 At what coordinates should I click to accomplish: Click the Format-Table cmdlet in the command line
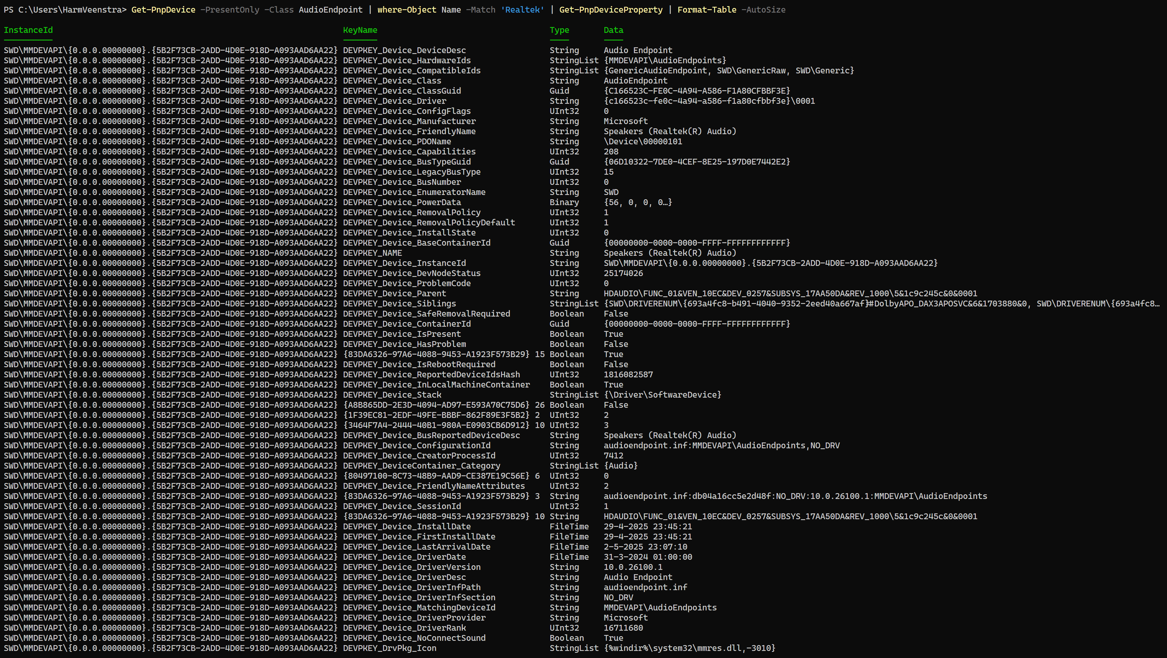706,10
